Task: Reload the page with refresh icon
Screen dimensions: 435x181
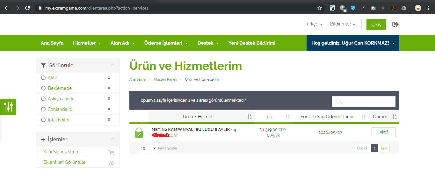Action: 27,8
